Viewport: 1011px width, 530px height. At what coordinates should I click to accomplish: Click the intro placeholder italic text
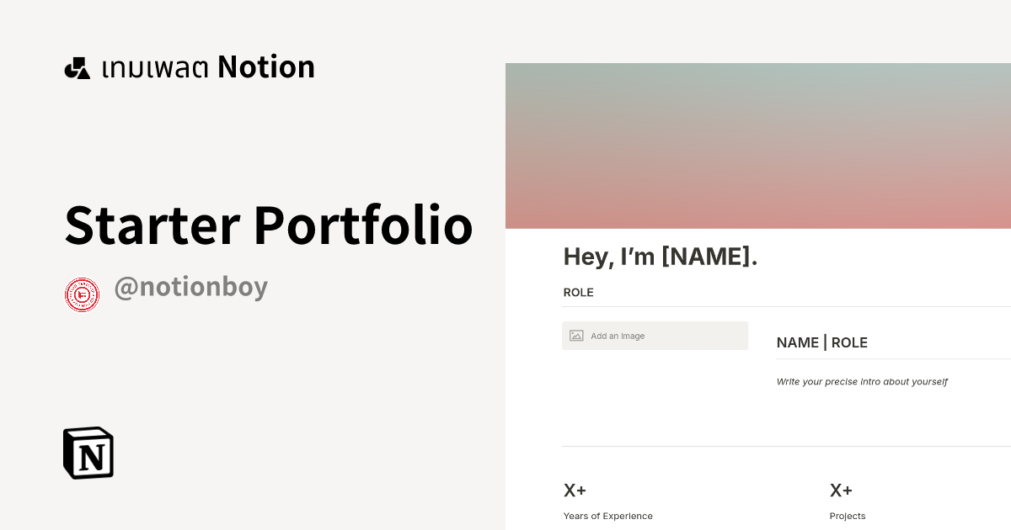pyautogui.click(x=862, y=381)
